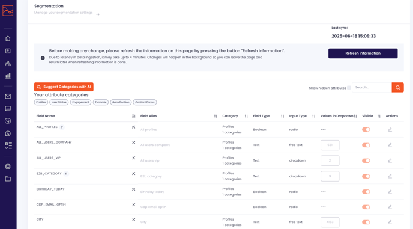The image size is (413, 229).
Task: Open the analytics bar chart icon
Action: click(8, 76)
